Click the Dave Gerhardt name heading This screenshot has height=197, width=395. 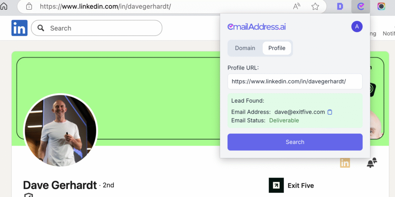60,185
